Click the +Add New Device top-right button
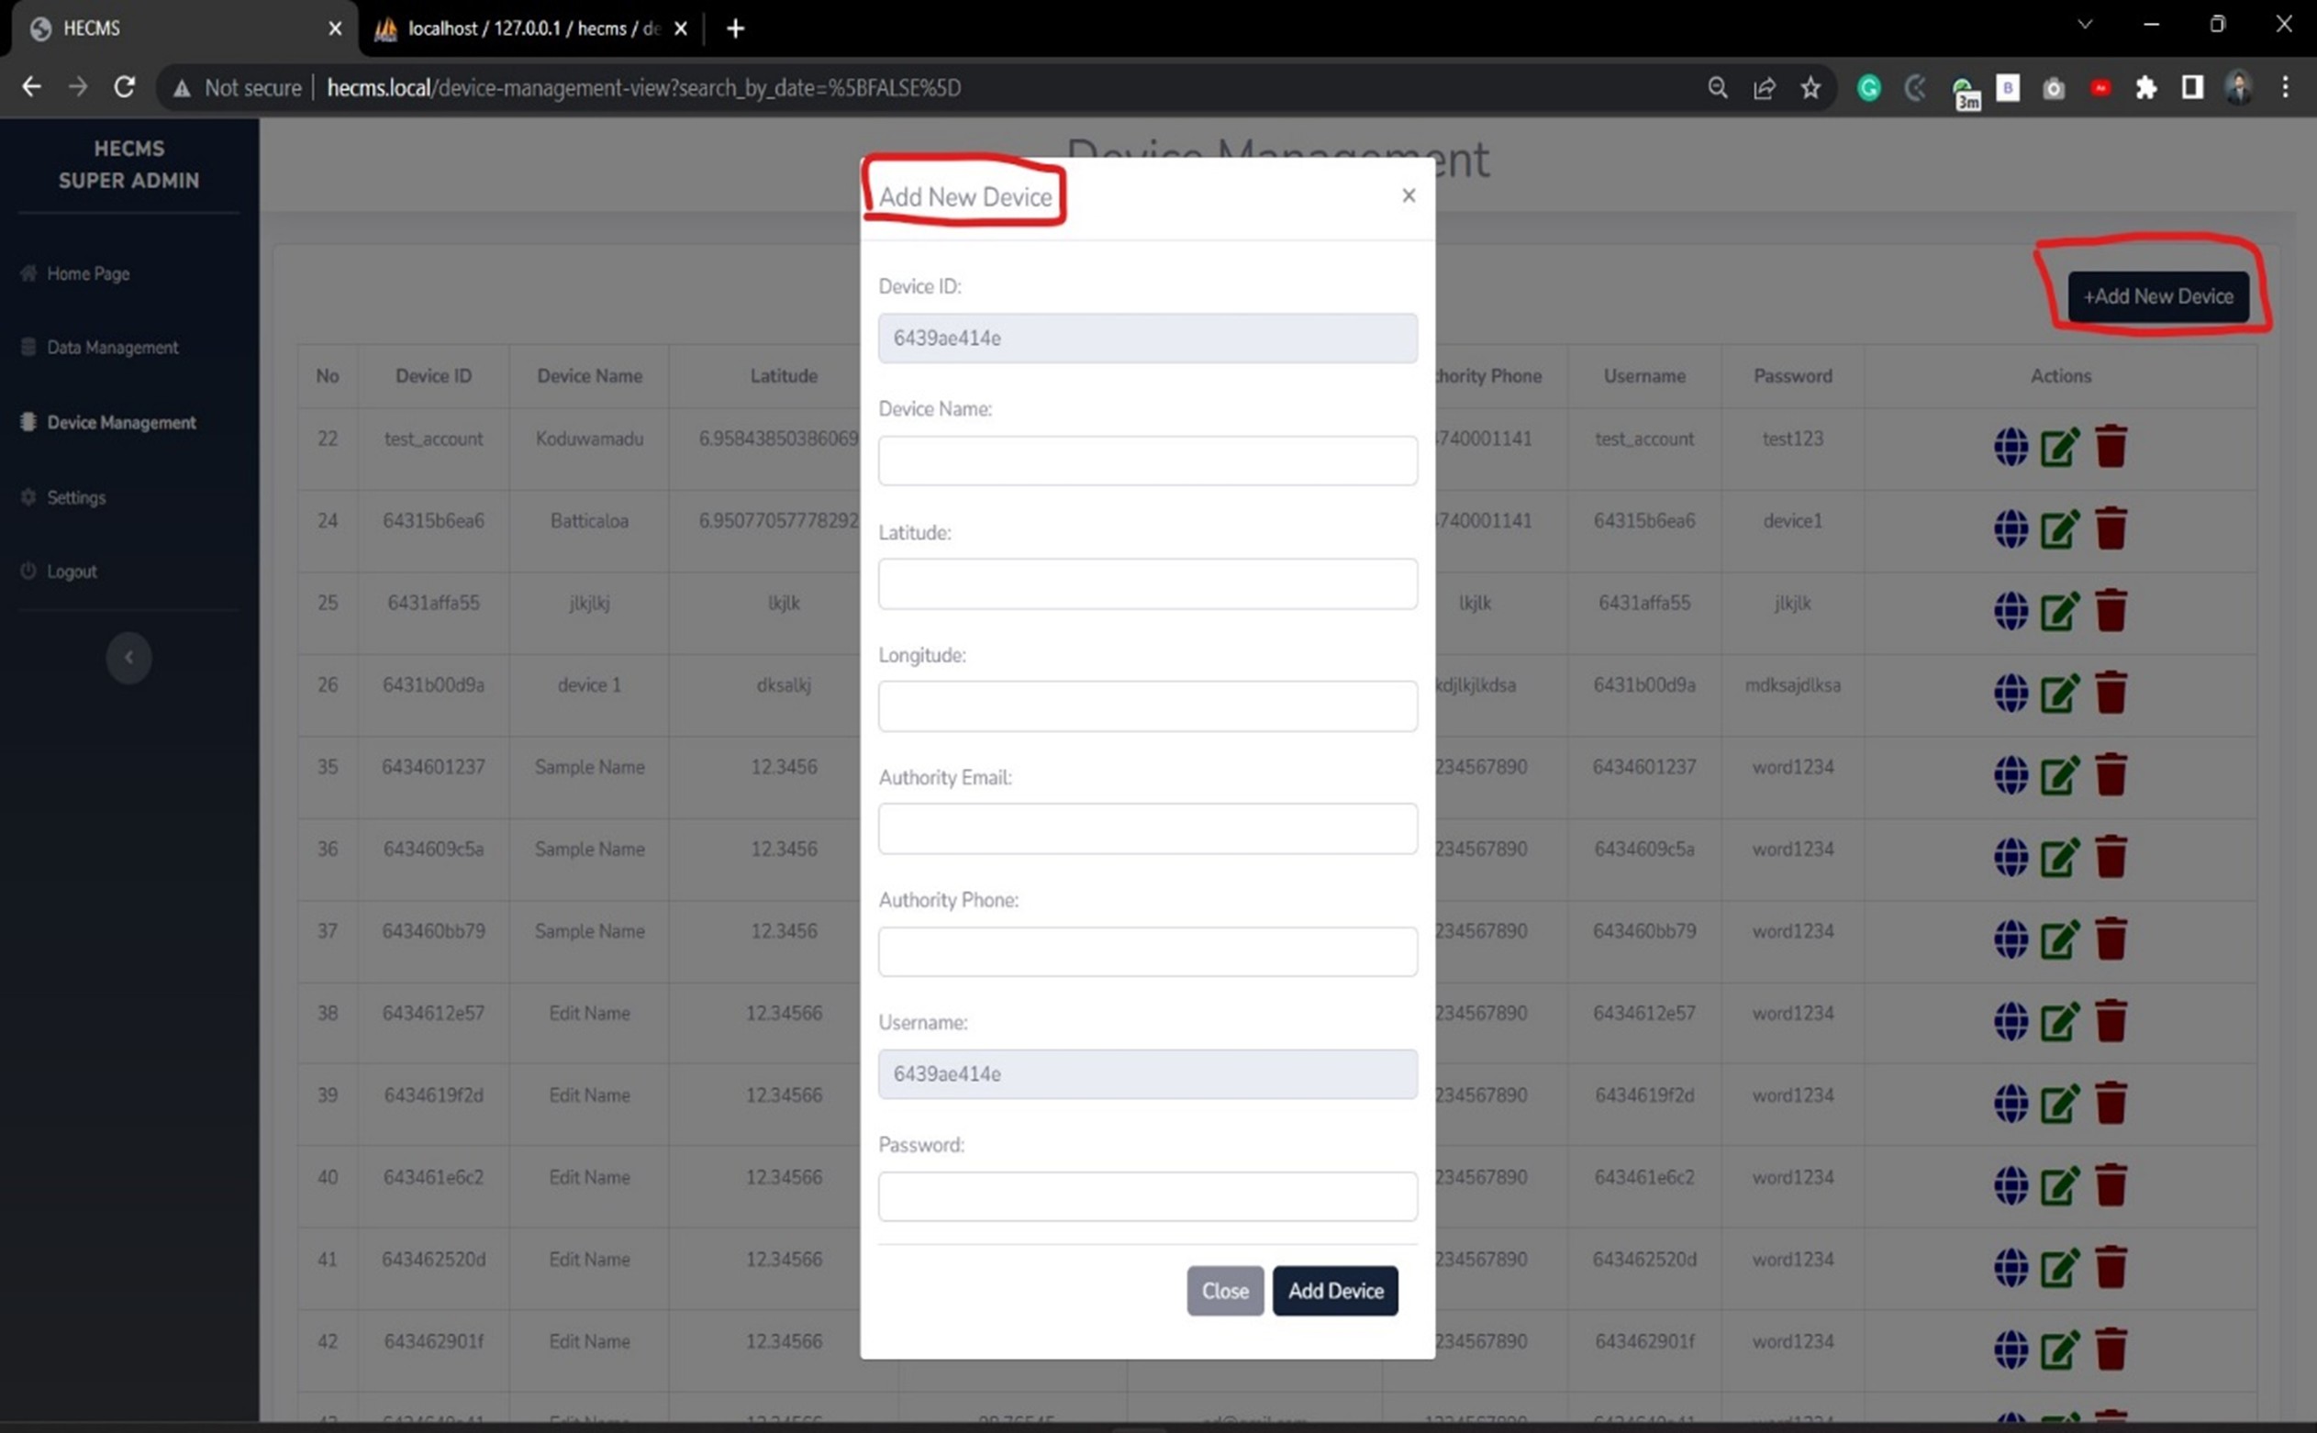 coord(2160,294)
